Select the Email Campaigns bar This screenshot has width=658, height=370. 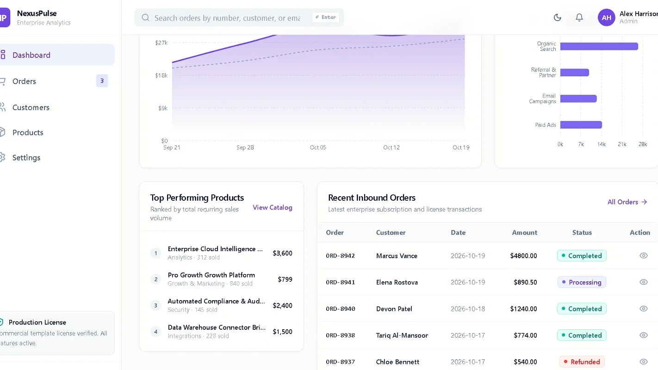pos(578,99)
